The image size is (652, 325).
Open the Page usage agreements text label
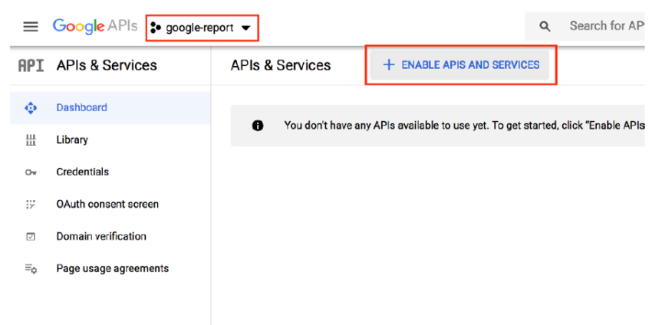click(112, 269)
